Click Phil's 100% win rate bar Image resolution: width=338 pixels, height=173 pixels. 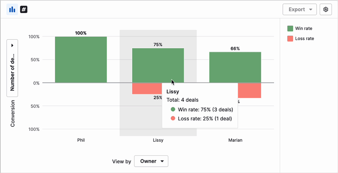(x=81, y=59)
